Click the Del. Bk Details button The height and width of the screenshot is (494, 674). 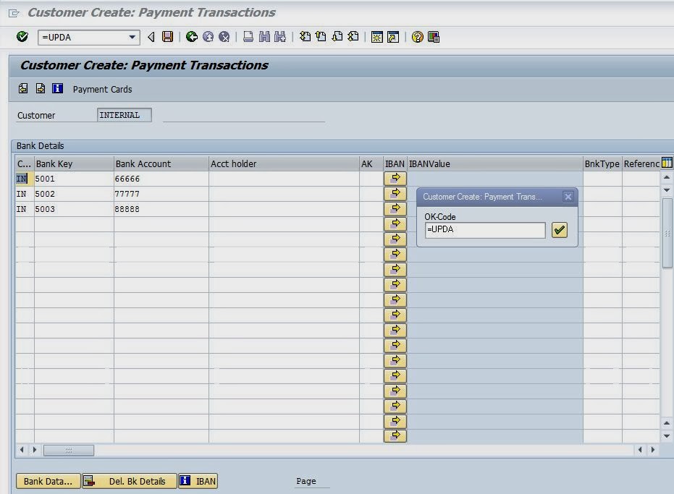(129, 480)
